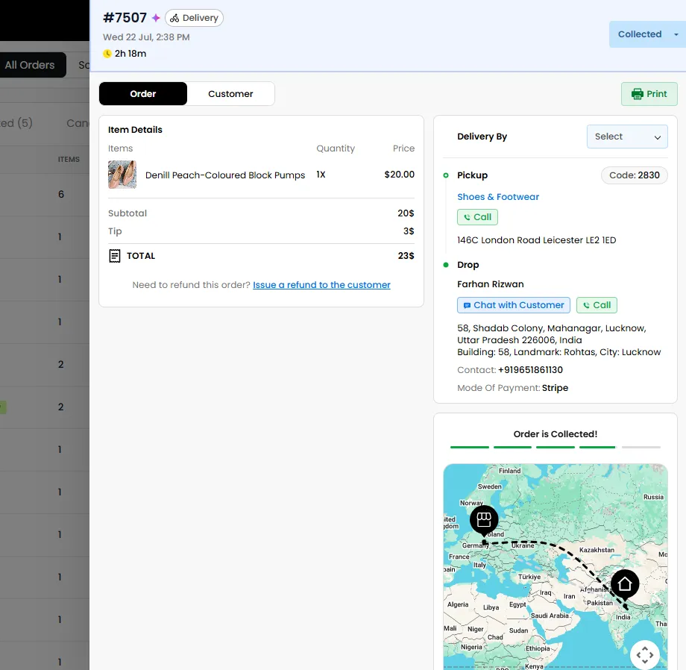Click the receipt icon next to TOTAL

115,256
